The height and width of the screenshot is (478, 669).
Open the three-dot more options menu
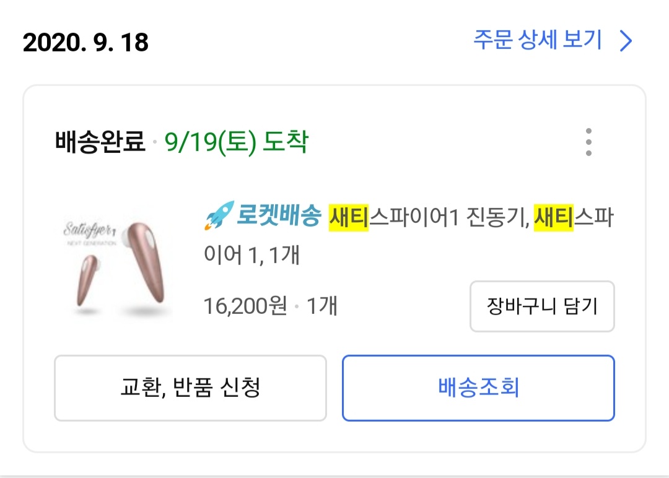tap(588, 142)
